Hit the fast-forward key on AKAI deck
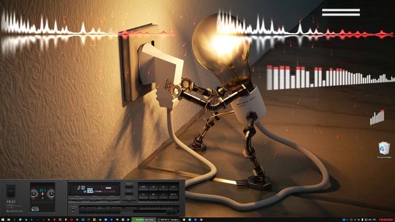Image resolution: width=395 pixels, height=222 pixels. tap(173, 187)
